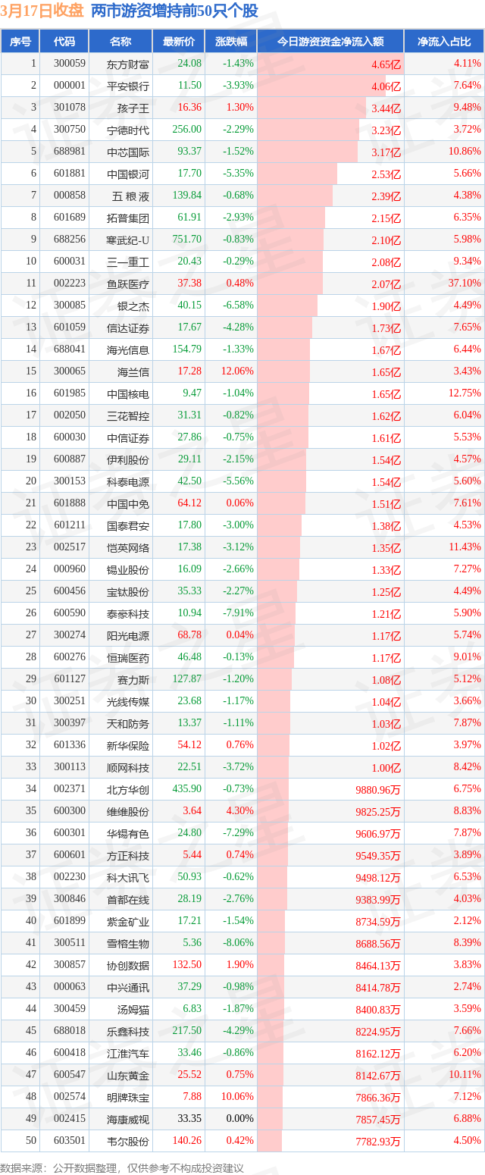Click the -8.06% change for 雪榕生物
485x1175 pixels.
239,943
